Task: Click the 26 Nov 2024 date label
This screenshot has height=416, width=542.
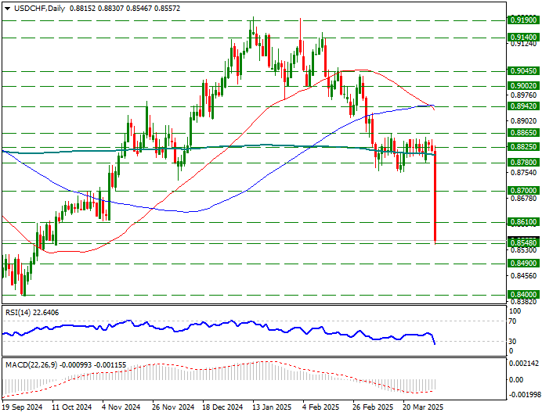Action: coord(174,407)
